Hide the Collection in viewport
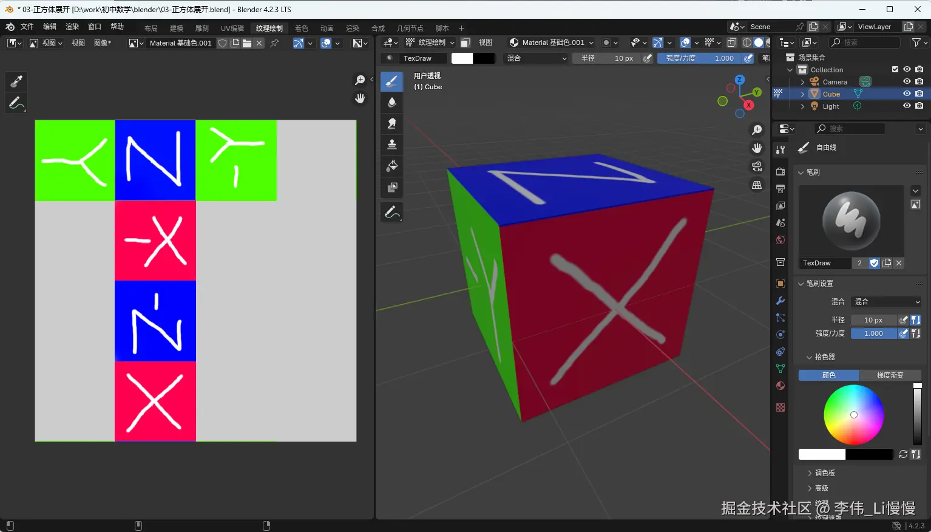 point(907,69)
